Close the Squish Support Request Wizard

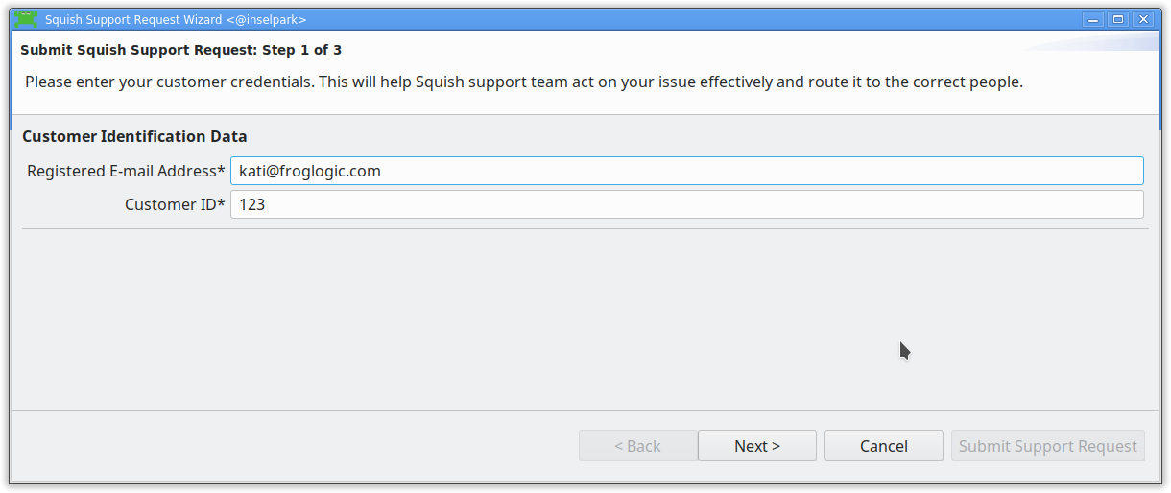(1142, 19)
